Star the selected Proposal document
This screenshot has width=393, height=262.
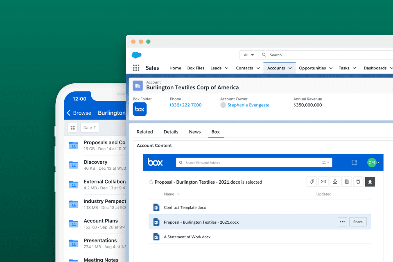[151, 182]
